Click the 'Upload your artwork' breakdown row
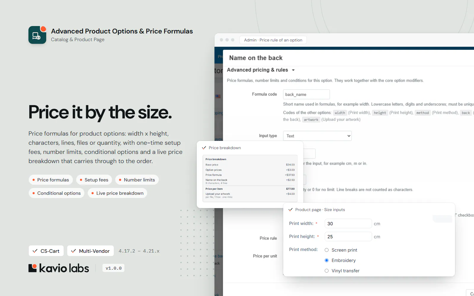This screenshot has width=474, height=296. click(x=250, y=195)
